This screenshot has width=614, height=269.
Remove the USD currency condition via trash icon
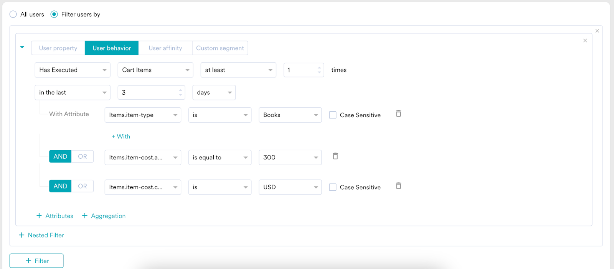tap(398, 186)
